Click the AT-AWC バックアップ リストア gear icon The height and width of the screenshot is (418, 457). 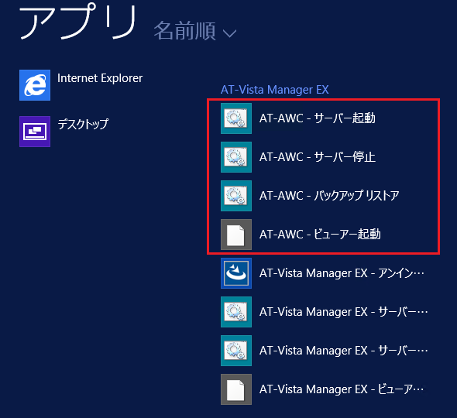point(236,196)
